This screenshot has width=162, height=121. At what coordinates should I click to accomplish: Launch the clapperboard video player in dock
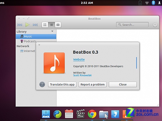80,114
